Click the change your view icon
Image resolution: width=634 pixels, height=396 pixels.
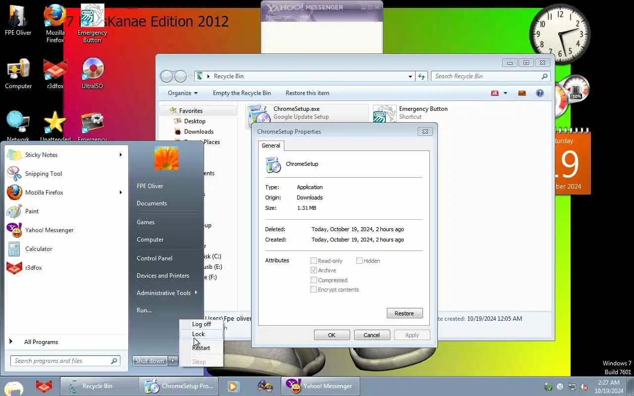(495, 93)
